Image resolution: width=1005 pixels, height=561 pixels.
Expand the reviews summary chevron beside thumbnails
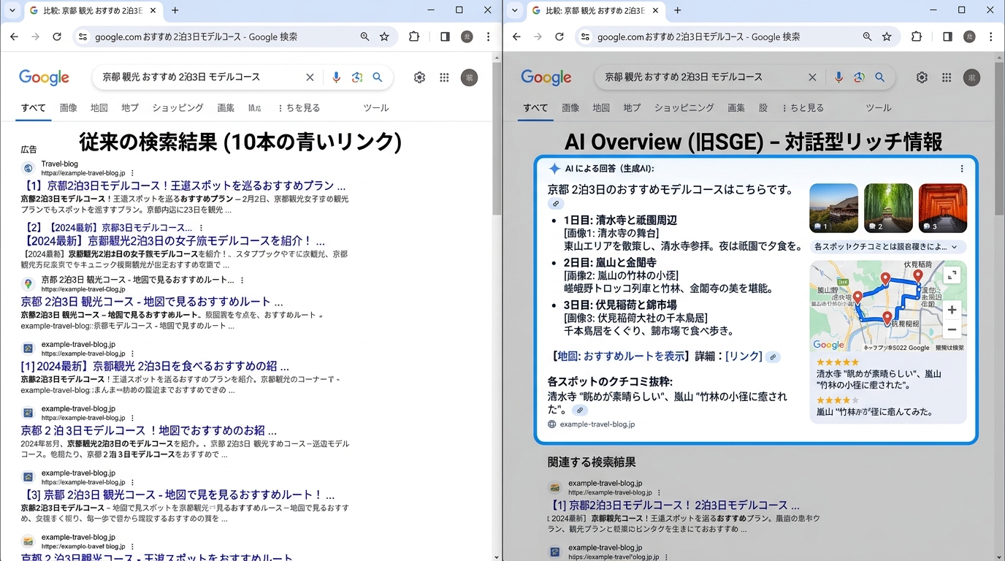pos(954,247)
